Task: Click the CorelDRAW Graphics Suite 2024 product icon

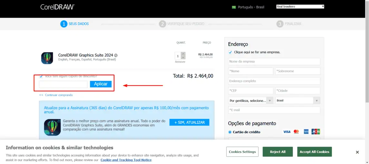Action: click(x=47, y=58)
